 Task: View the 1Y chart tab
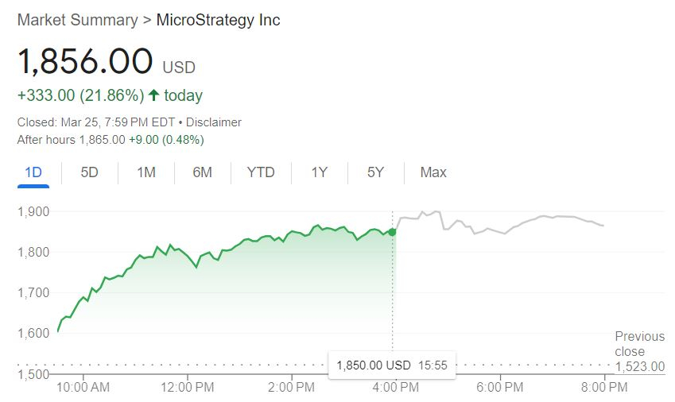pyautogui.click(x=319, y=172)
